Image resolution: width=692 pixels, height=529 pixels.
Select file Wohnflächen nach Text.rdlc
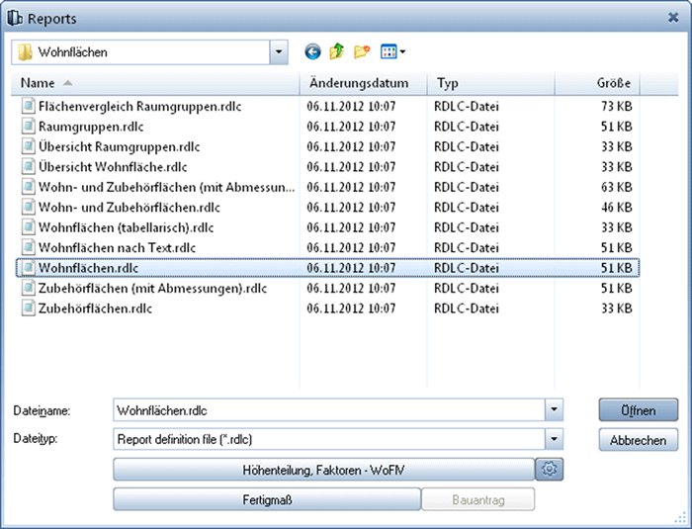117,248
